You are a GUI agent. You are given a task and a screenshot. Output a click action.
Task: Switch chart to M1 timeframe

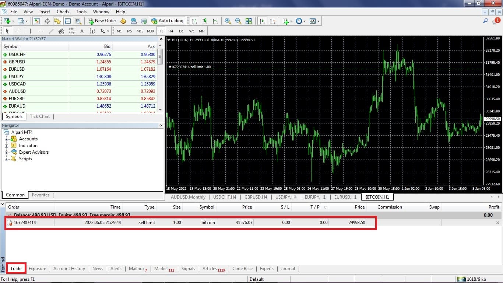pyautogui.click(x=119, y=31)
